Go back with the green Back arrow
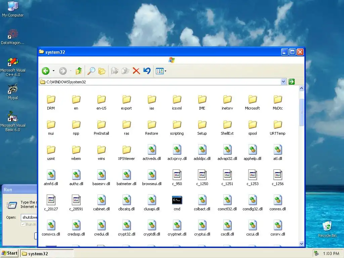This screenshot has width=344, height=258. (46, 71)
